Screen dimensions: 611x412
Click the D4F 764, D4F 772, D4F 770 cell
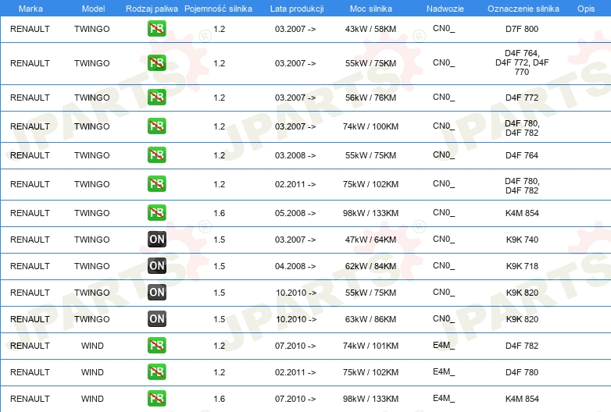coord(522,62)
